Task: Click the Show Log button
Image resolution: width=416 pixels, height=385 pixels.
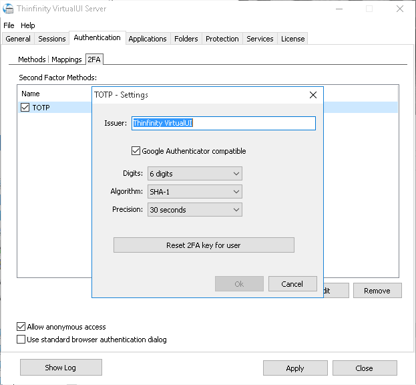Action: (61, 368)
